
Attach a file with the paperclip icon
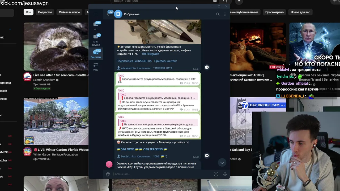[108, 174]
